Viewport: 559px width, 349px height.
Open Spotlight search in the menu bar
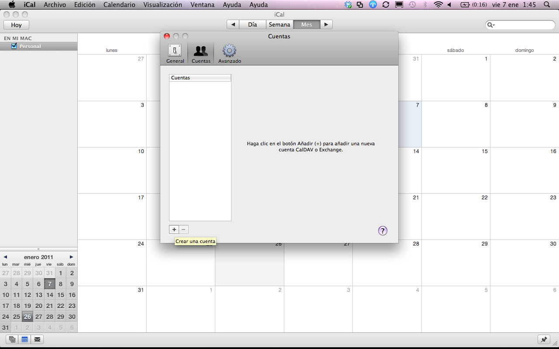pos(547,5)
